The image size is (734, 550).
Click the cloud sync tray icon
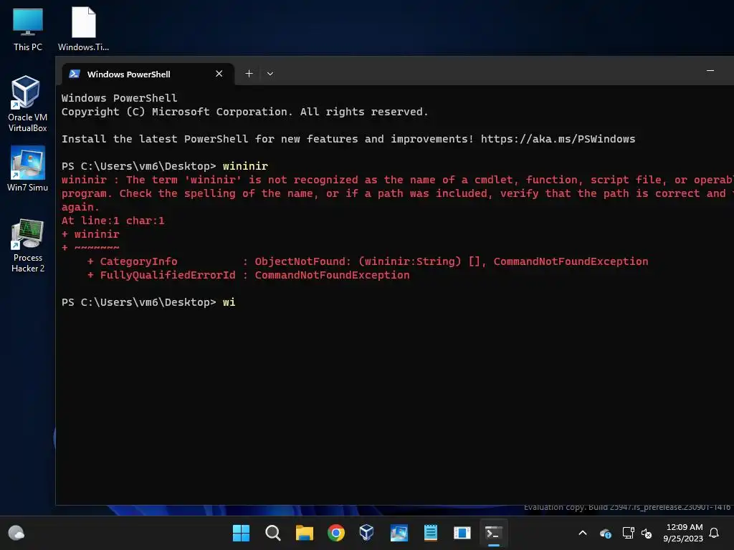605,533
